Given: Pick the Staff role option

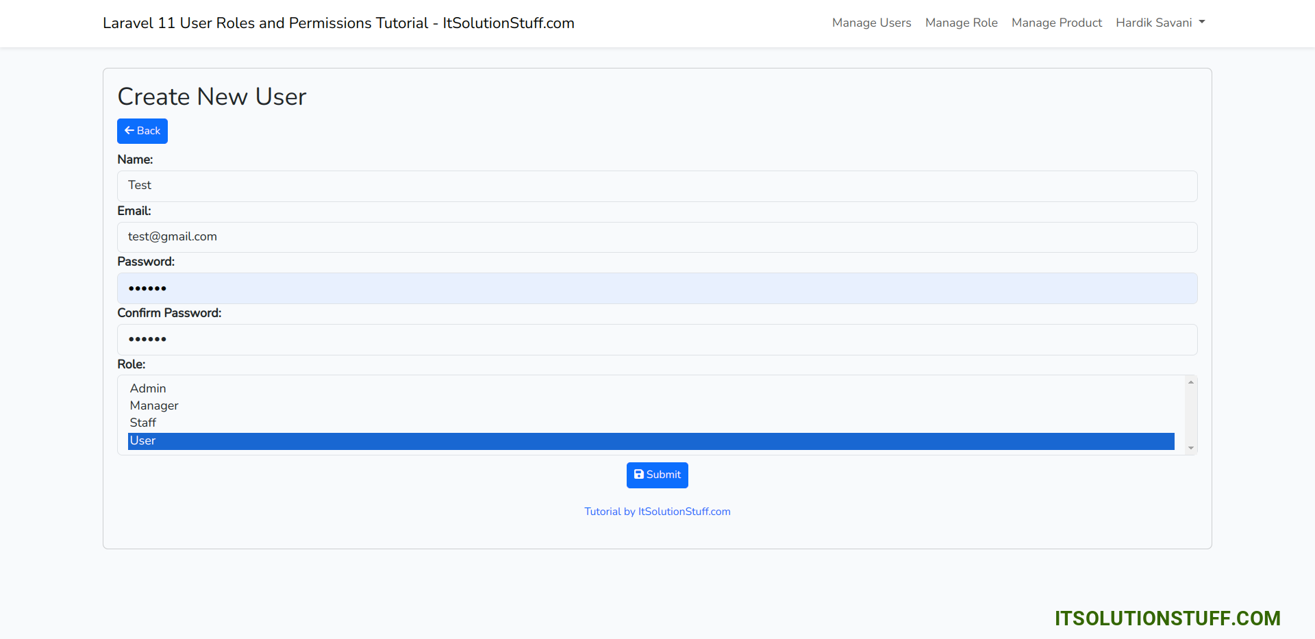Looking at the screenshot, I should pyautogui.click(x=143, y=423).
